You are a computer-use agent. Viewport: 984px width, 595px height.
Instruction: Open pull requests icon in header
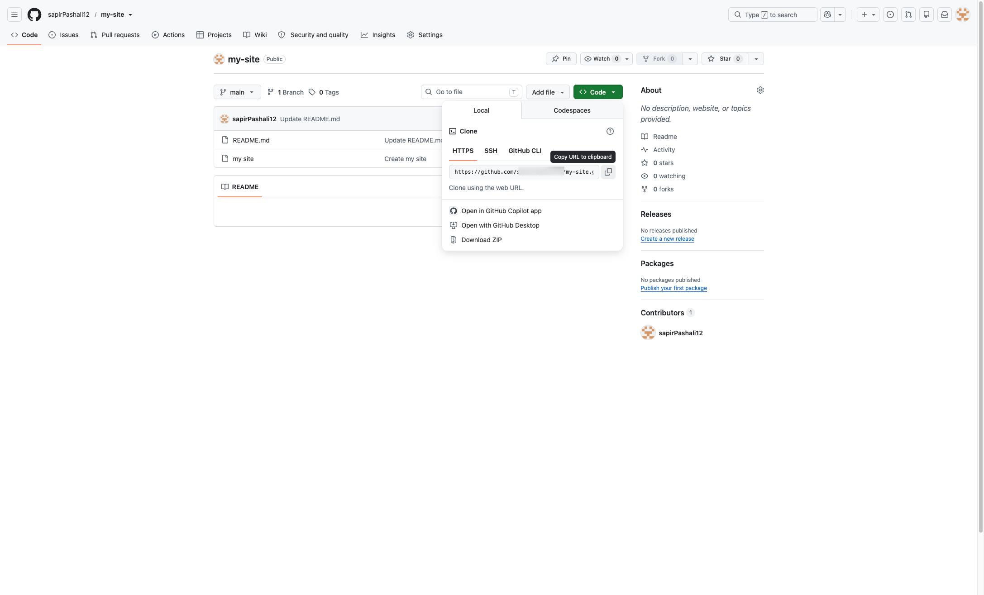[908, 14]
